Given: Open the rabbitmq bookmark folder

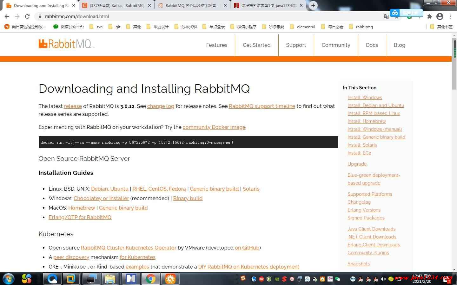Looking at the screenshot, I should pyautogui.click(x=361, y=27).
